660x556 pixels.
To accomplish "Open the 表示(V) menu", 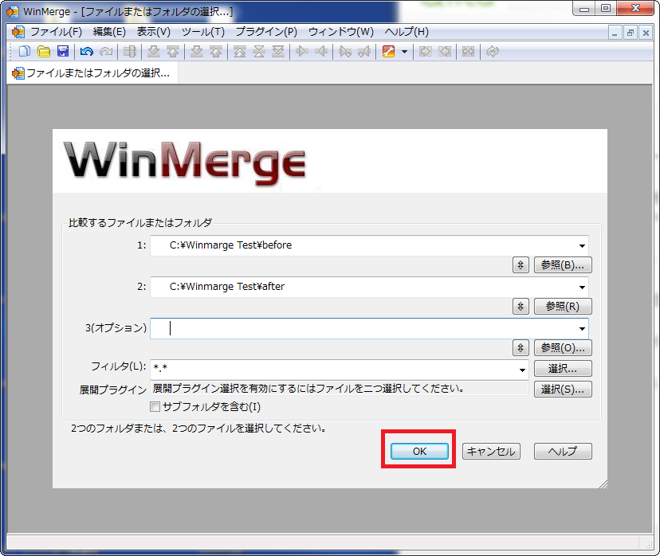I will [x=154, y=32].
